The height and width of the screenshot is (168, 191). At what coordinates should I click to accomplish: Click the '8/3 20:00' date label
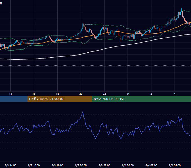tap(81, 165)
